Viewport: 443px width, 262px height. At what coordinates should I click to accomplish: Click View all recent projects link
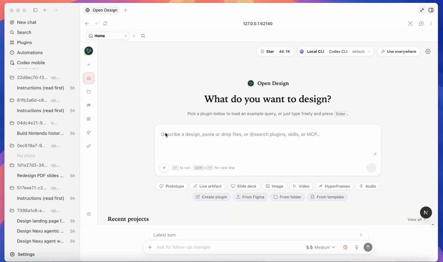pos(416,220)
